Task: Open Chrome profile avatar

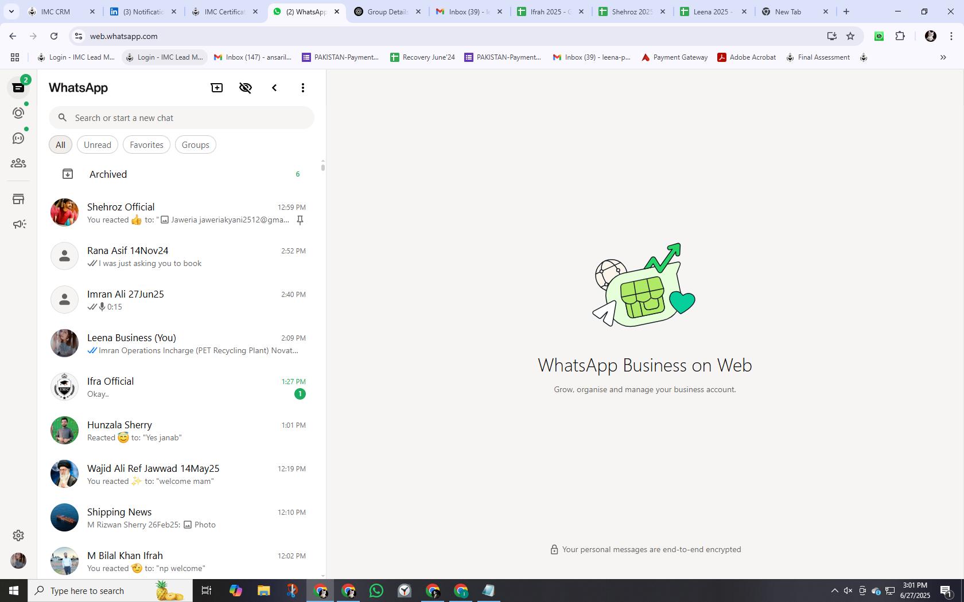Action: click(931, 36)
